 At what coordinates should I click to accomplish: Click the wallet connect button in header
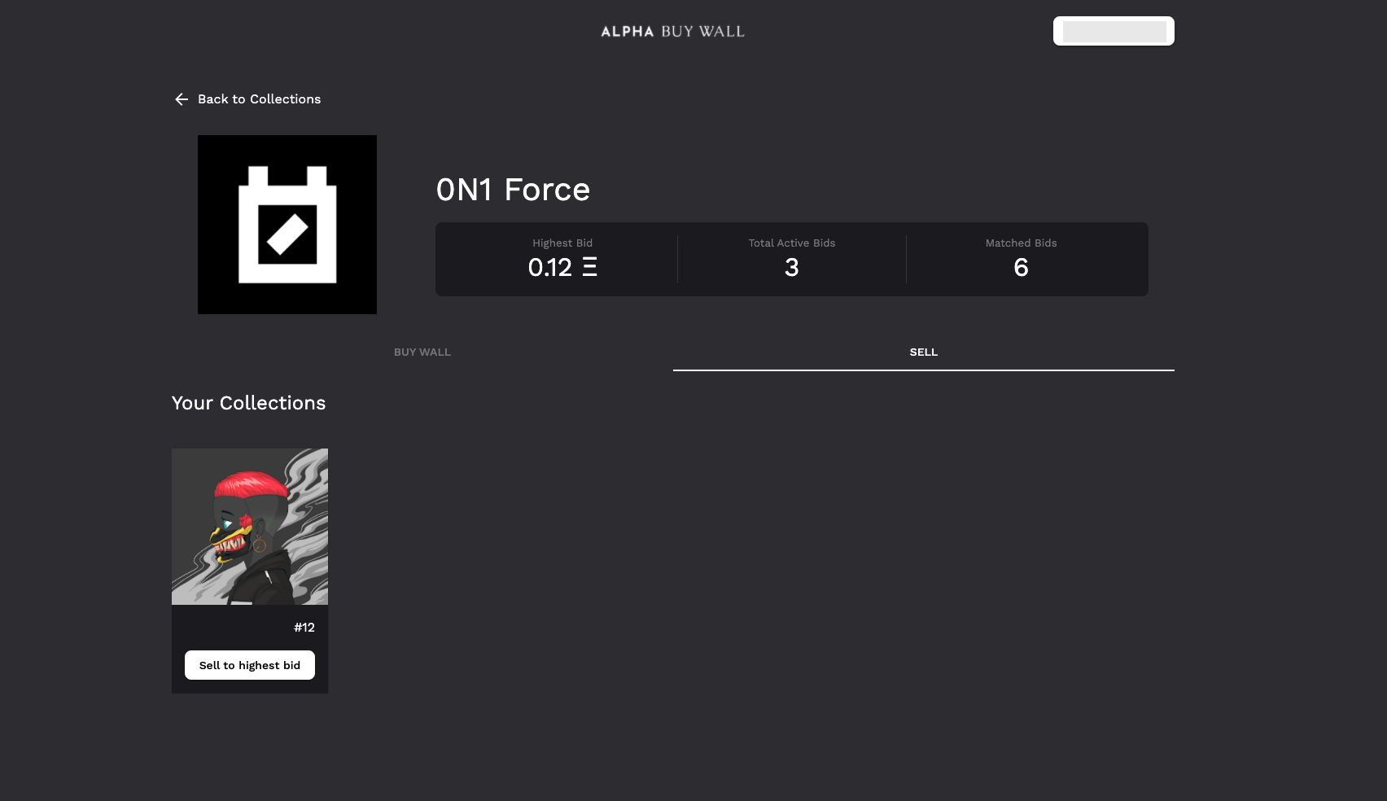tap(1114, 31)
